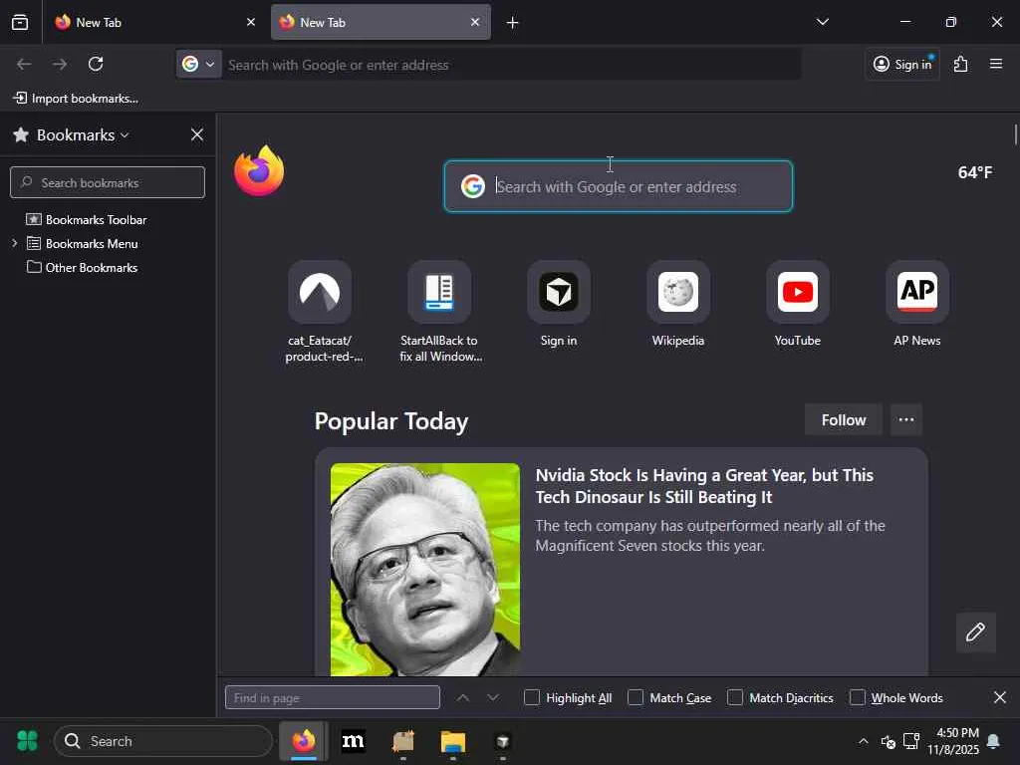
Task: Close the Bookmarks sidebar
Action: click(x=197, y=134)
